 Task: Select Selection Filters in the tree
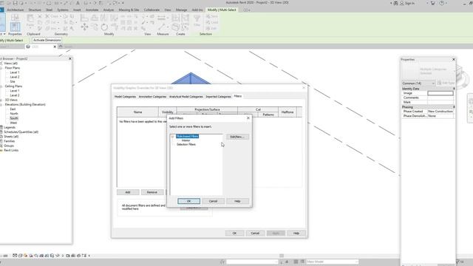[186, 145]
